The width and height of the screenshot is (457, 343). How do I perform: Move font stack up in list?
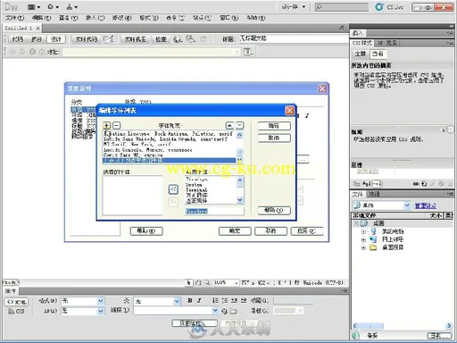pos(229,125)
